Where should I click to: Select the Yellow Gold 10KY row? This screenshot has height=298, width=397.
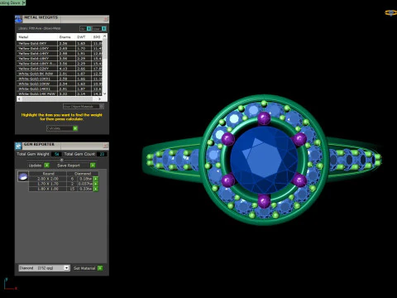[60, 48]
